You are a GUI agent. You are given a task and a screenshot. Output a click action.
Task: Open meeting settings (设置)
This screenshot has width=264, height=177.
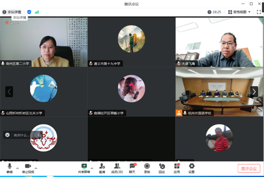(191, 167)
